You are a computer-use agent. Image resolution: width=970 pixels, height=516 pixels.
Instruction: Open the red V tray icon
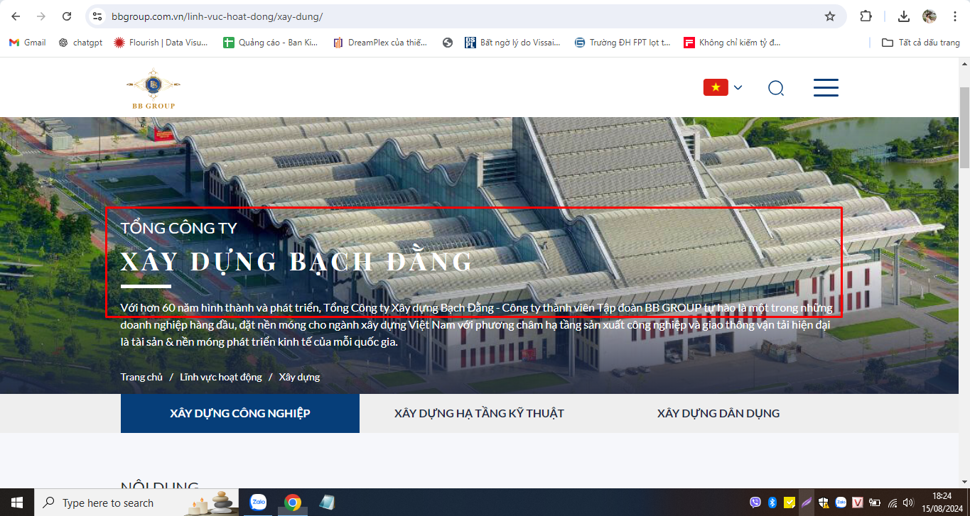[x=858, y=503]
